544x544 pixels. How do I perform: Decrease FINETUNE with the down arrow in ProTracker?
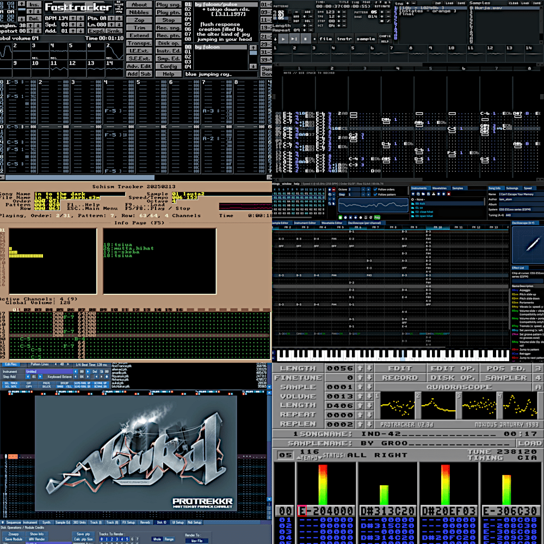(x=369, y=378)
